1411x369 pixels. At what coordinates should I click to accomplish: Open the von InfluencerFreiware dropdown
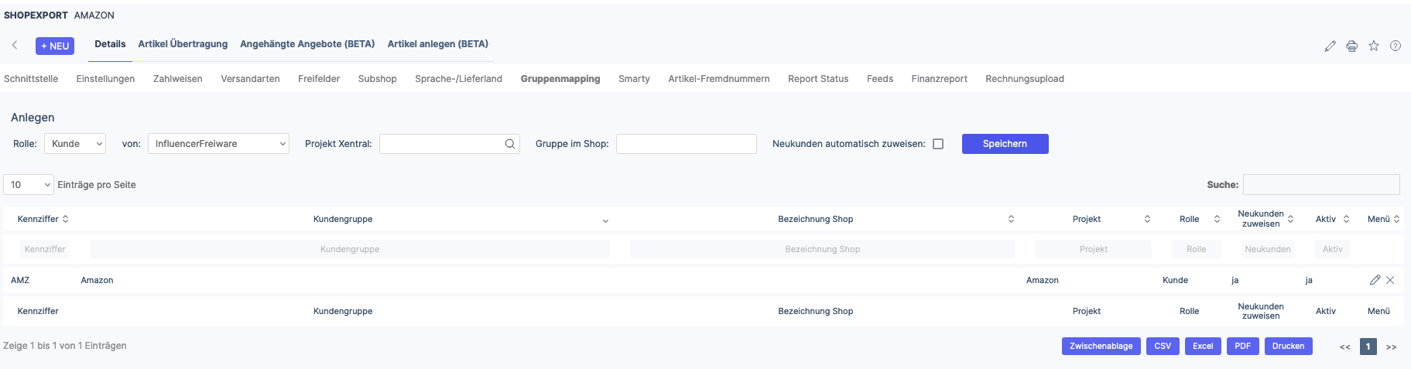point(218,144)
